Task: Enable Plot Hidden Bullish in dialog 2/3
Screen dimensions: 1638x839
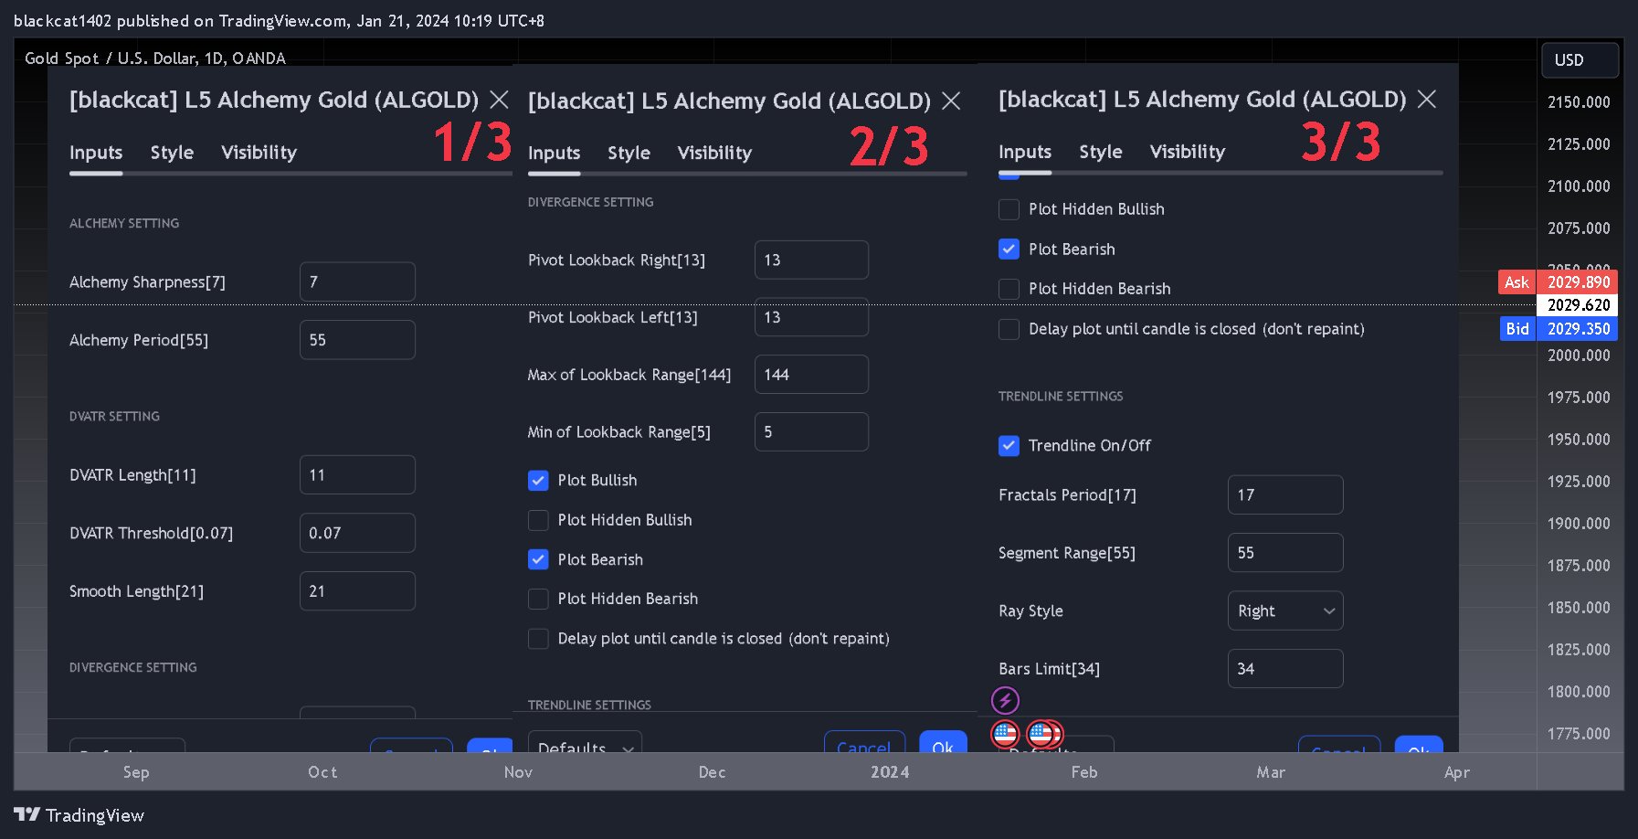Action: coord(538,520)
